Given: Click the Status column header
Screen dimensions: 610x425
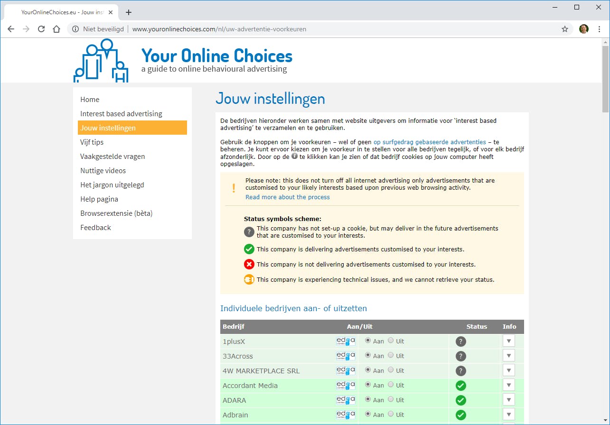Looking at the screenshot, I should pos(477,326).
